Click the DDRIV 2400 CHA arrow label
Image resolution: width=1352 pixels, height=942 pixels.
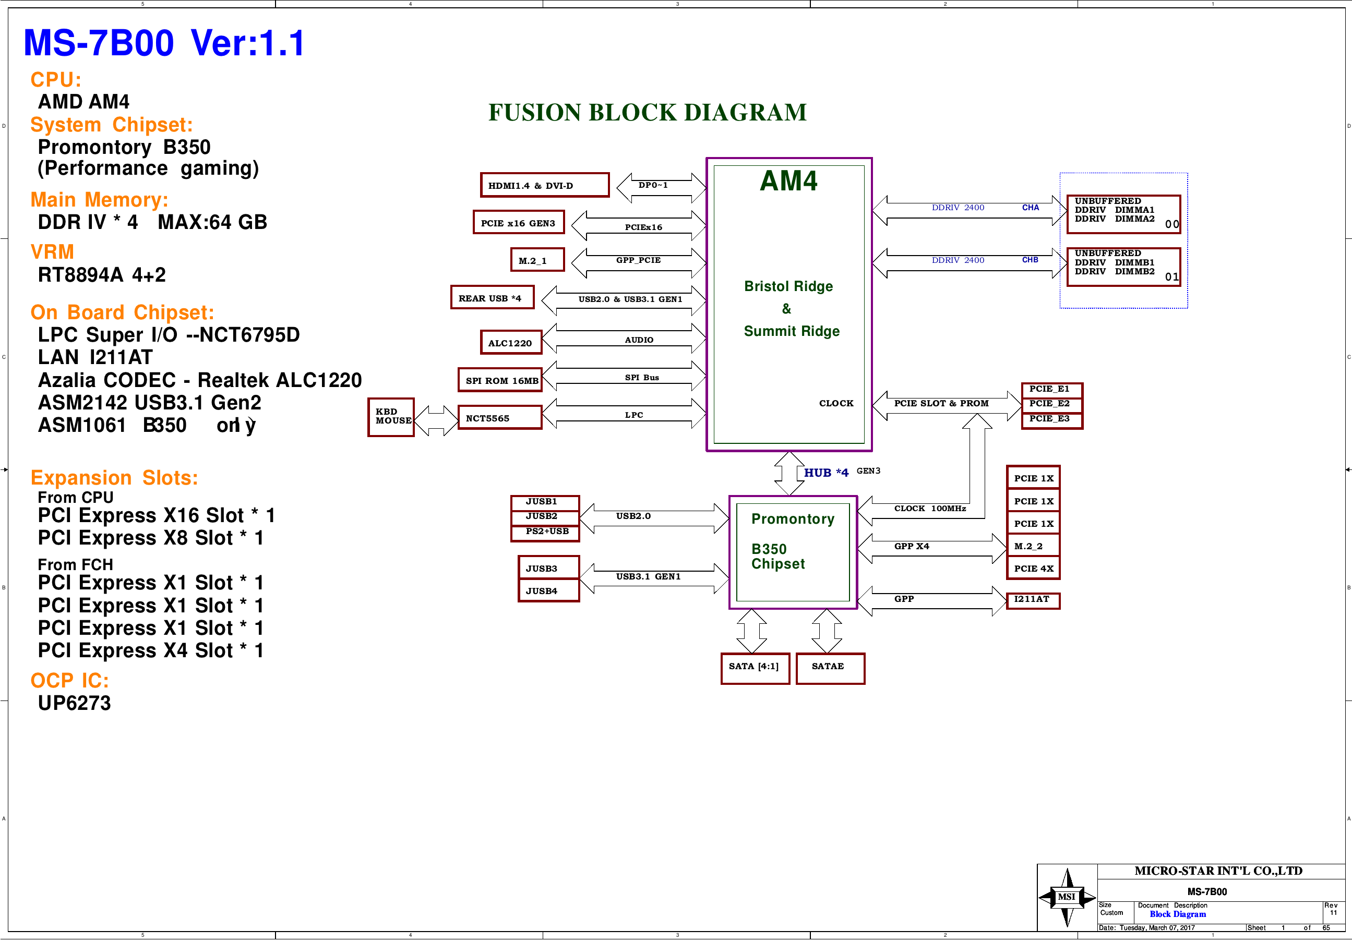click(x=985, y=207)
